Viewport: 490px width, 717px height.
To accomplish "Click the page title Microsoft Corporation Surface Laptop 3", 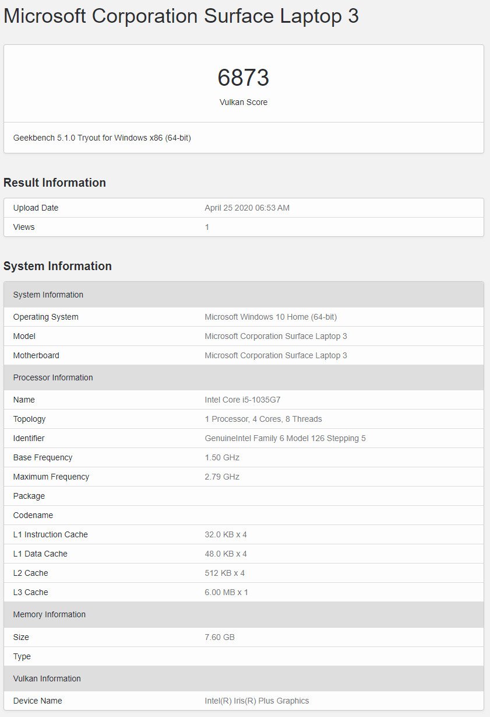I will [x=181, y=16].
